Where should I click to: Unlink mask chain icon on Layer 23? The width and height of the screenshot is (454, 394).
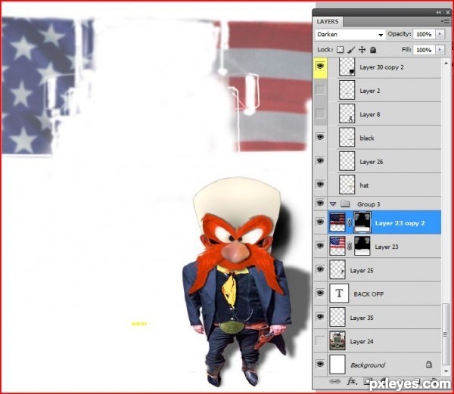tap(350, 247)
